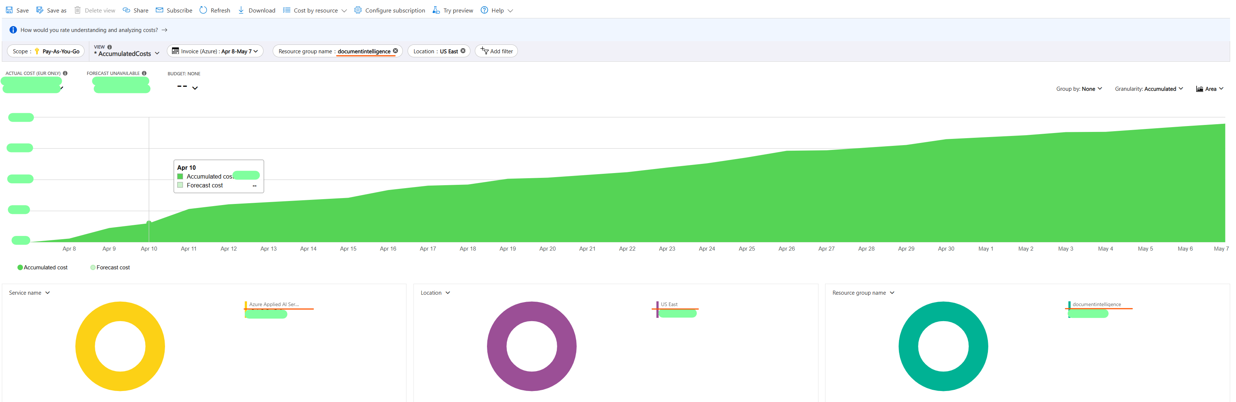Click the Apr 10 data point marker
Image resolution: width=1236 pixels, height=402 pixels.
[x=149, y=223]
